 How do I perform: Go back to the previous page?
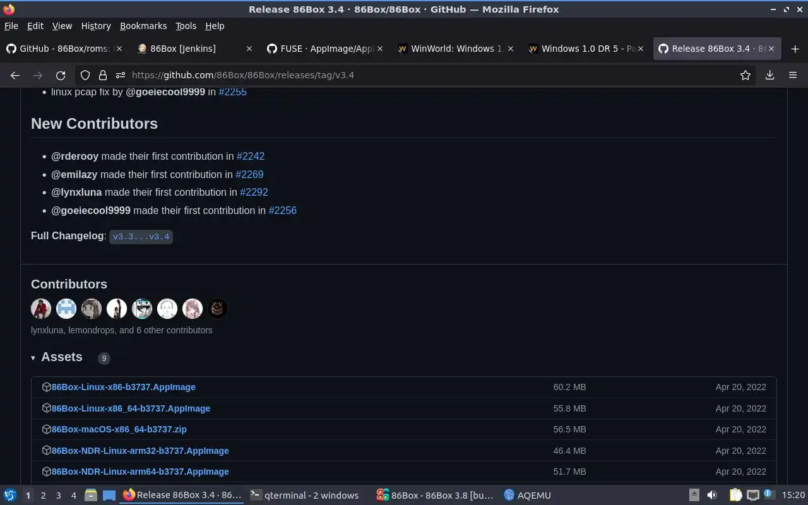click(15, 75)
